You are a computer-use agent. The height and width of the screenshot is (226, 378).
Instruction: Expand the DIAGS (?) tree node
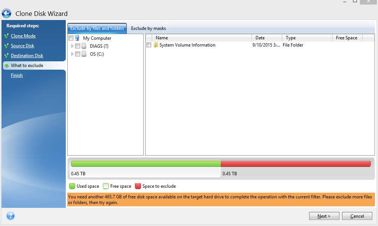tap(72, 46)
